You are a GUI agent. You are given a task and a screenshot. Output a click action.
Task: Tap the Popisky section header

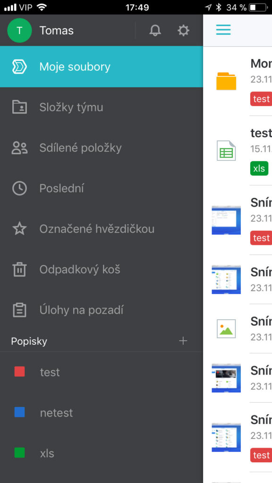(x=29, y=341)
